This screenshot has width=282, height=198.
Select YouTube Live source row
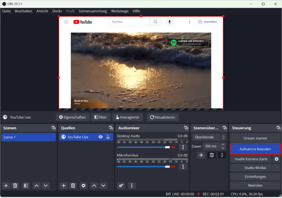[86, 137]
